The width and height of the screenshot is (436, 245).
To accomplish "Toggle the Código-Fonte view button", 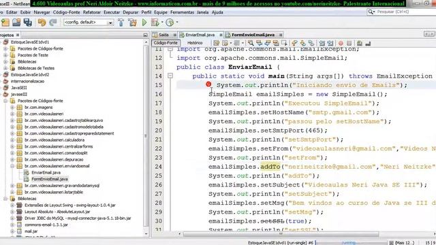I will coord(166,43).
